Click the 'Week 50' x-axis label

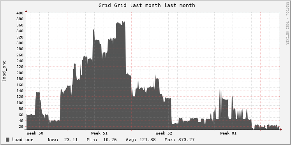pyautogui.click(x=35, y=133)
